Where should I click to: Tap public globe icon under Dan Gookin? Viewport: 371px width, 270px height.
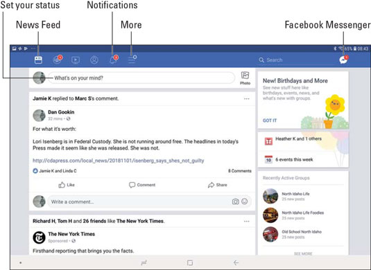[x=69, y=118]
